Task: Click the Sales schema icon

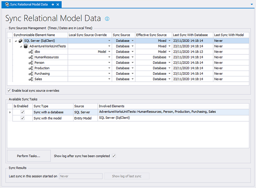Action: coord(31,79)
